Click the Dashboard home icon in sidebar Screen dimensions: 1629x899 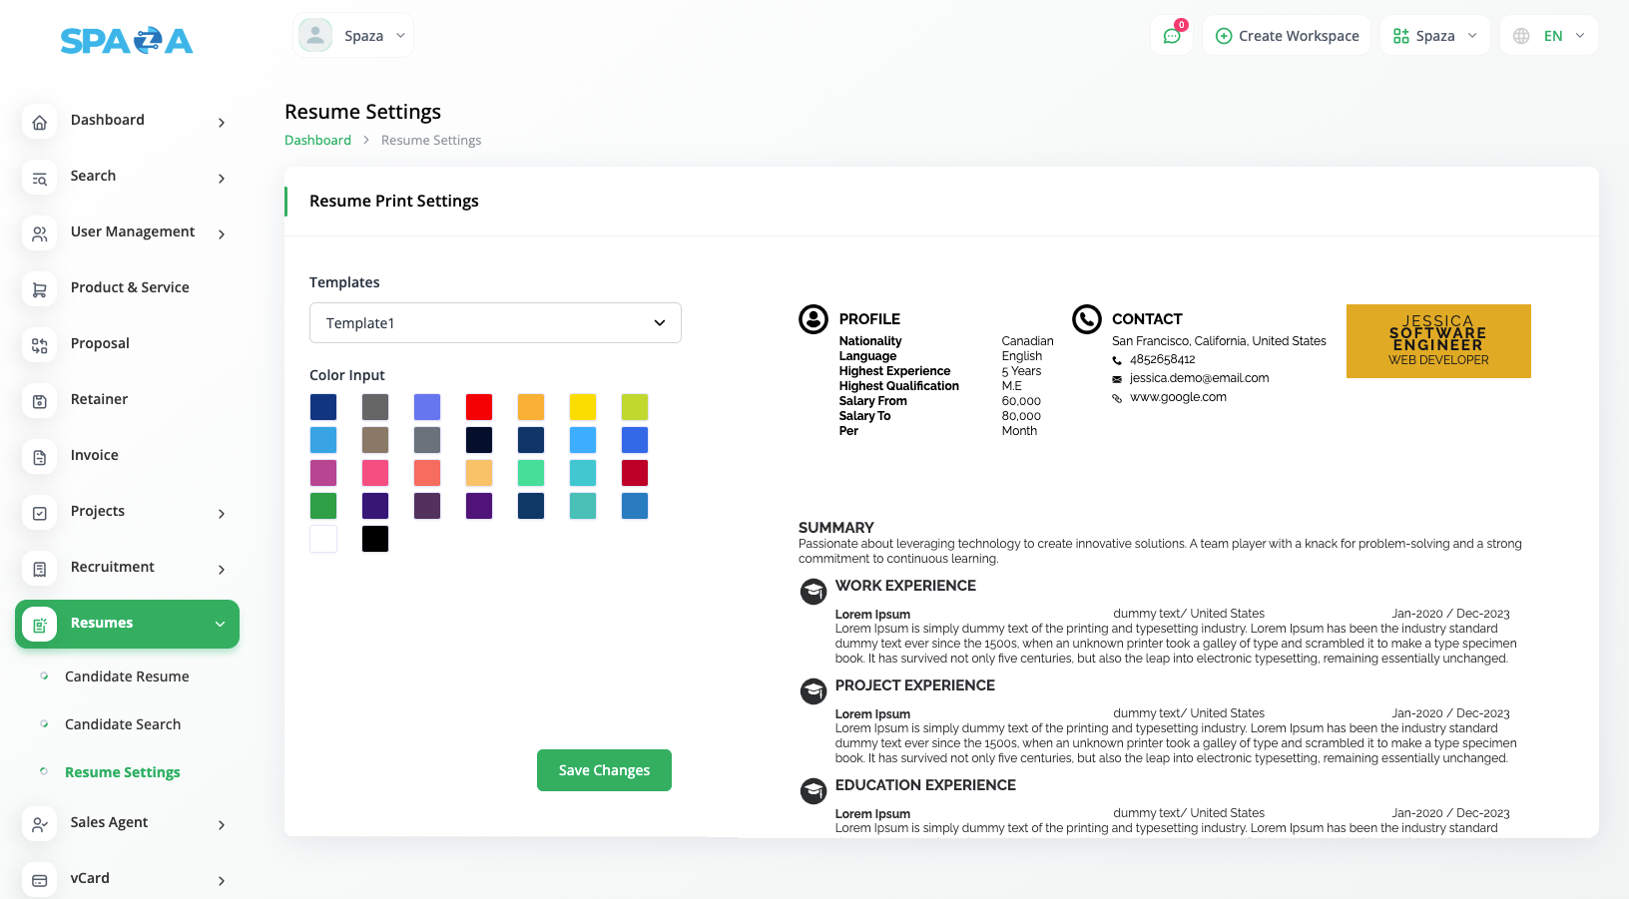(40, 123)
